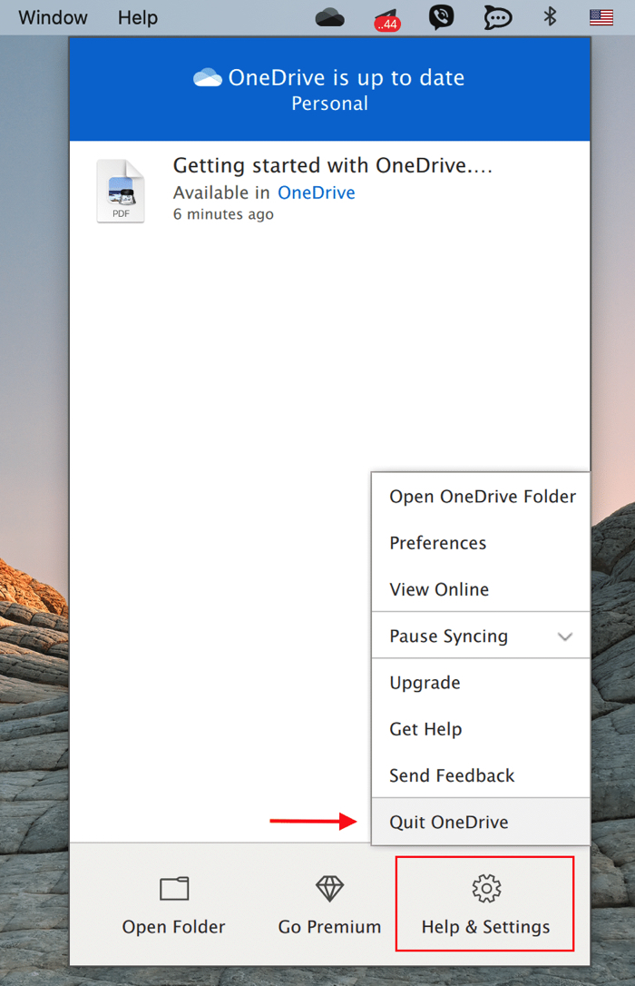Select View Online in the menu

coord(439,589)
